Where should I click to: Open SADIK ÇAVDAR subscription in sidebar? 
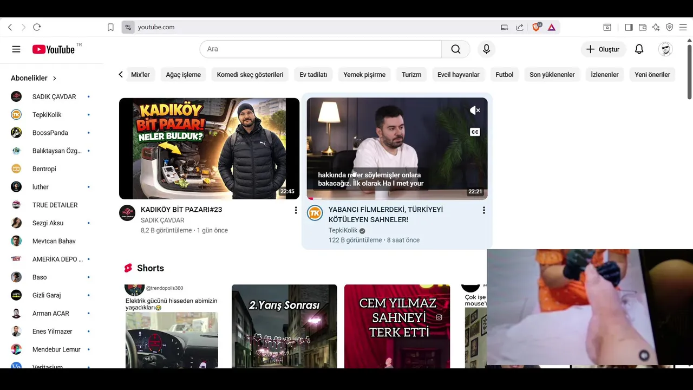[x=51, y=97]
